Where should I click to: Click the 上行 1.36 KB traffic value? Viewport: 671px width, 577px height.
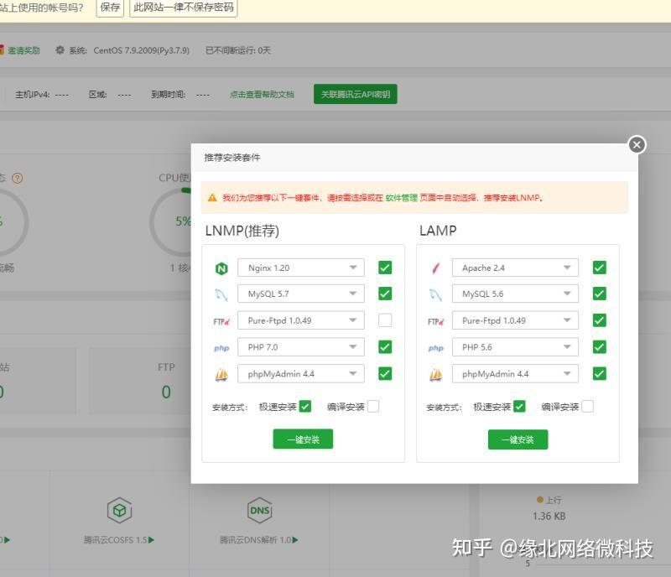pos(549,517)
